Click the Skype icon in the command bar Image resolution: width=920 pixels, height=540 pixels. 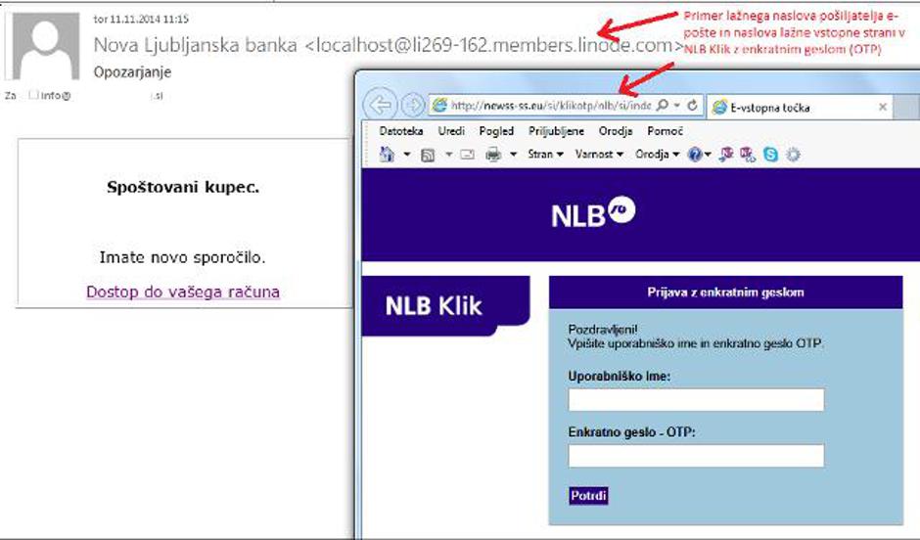771,155
